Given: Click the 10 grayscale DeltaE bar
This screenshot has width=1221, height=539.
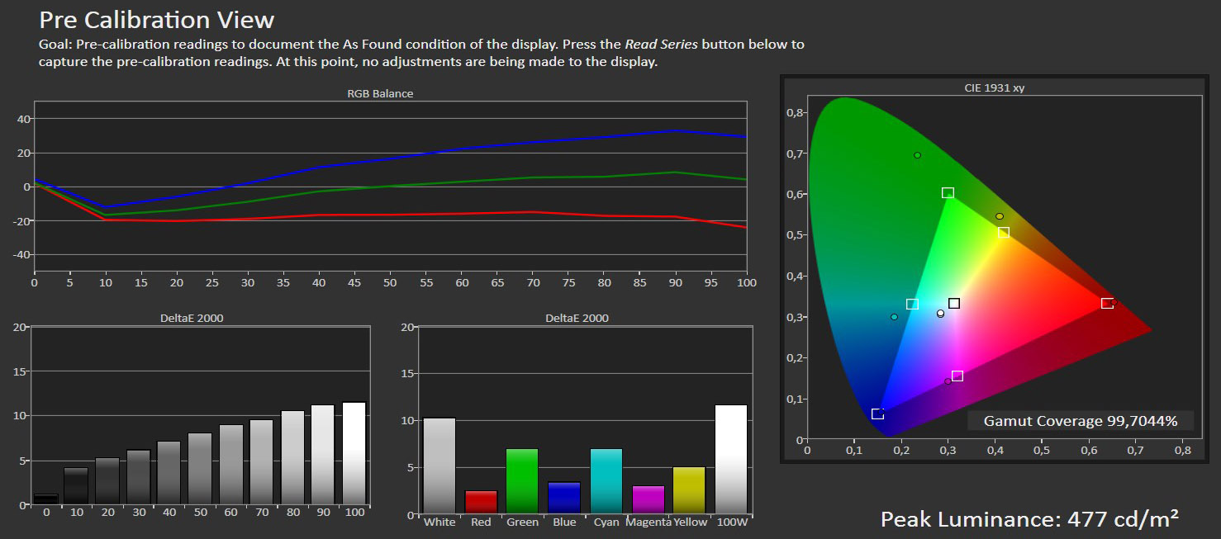Looking at the screenshot, I should pos(76,485).
